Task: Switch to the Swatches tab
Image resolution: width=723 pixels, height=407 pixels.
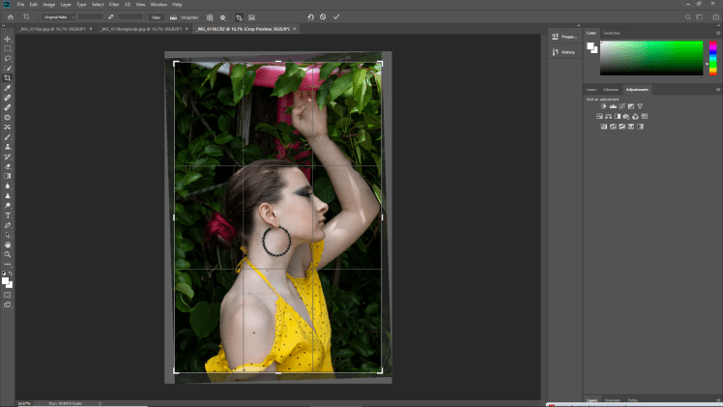Action: [612, 32]
